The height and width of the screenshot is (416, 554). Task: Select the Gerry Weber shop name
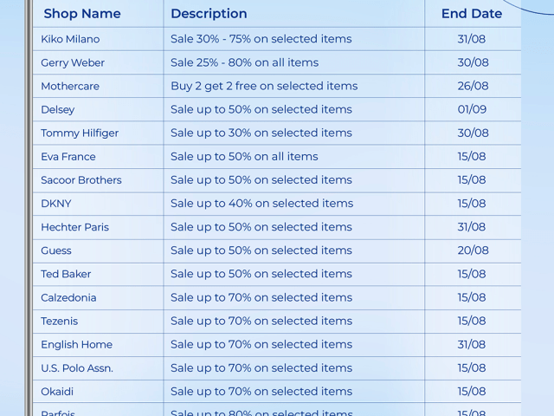coord(73,62)
